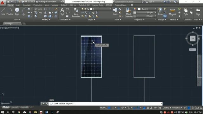Select the Text annotation tool
The image size is (203, 114).
point(62,11)
